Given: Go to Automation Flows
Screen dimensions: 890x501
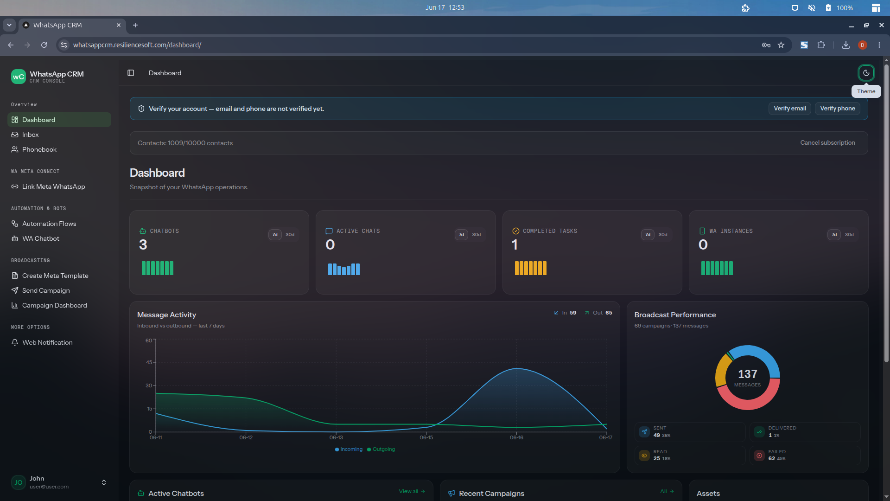Looking at the screenshot, I should (x=59, y=224).
